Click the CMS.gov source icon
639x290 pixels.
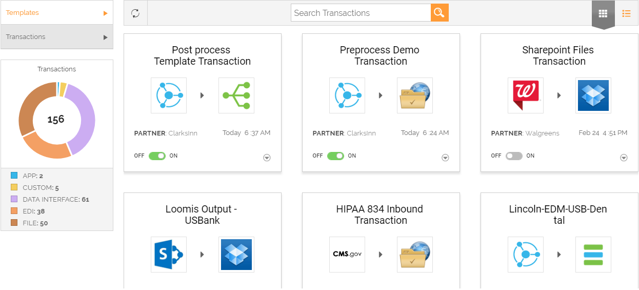[x=347, y=255]
